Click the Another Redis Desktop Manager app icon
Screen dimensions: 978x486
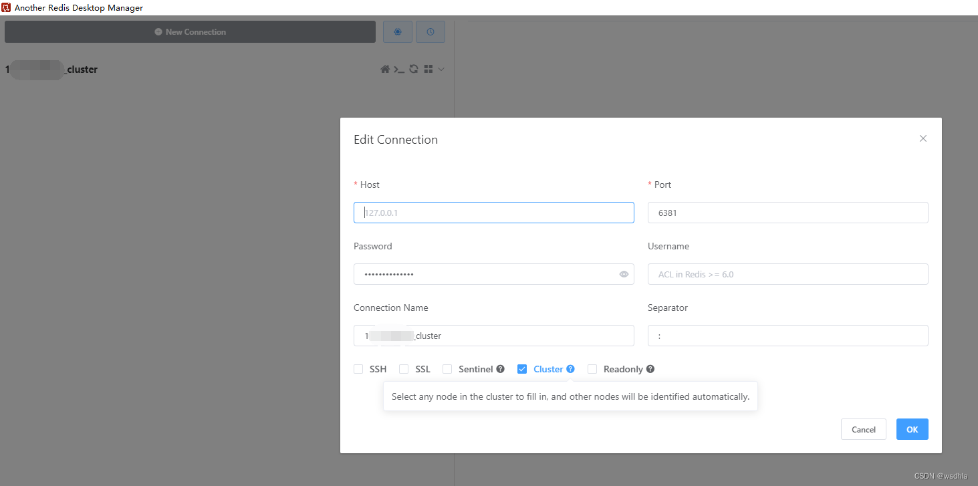(x=6, y=7)
